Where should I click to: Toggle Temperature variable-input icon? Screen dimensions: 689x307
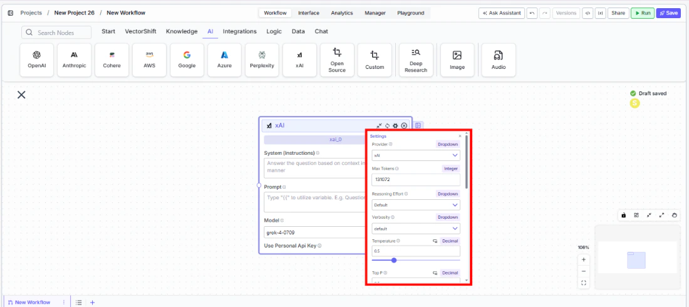(435, 241)
